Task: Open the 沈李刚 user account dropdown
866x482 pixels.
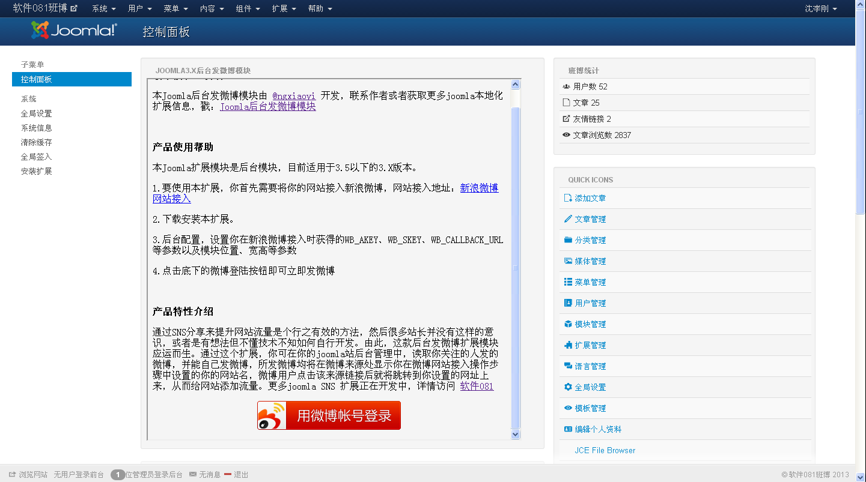Action: pyautogui.click(x=821, y=8)
